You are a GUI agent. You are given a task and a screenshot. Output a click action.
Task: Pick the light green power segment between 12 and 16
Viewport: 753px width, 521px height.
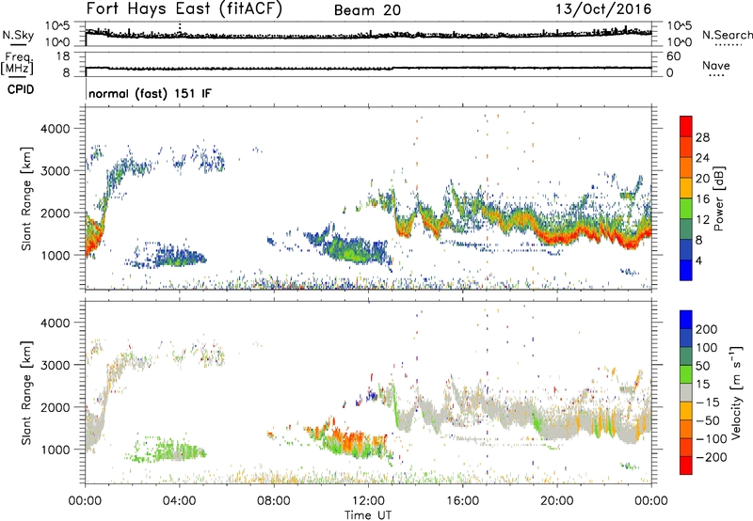coord(686,209)
